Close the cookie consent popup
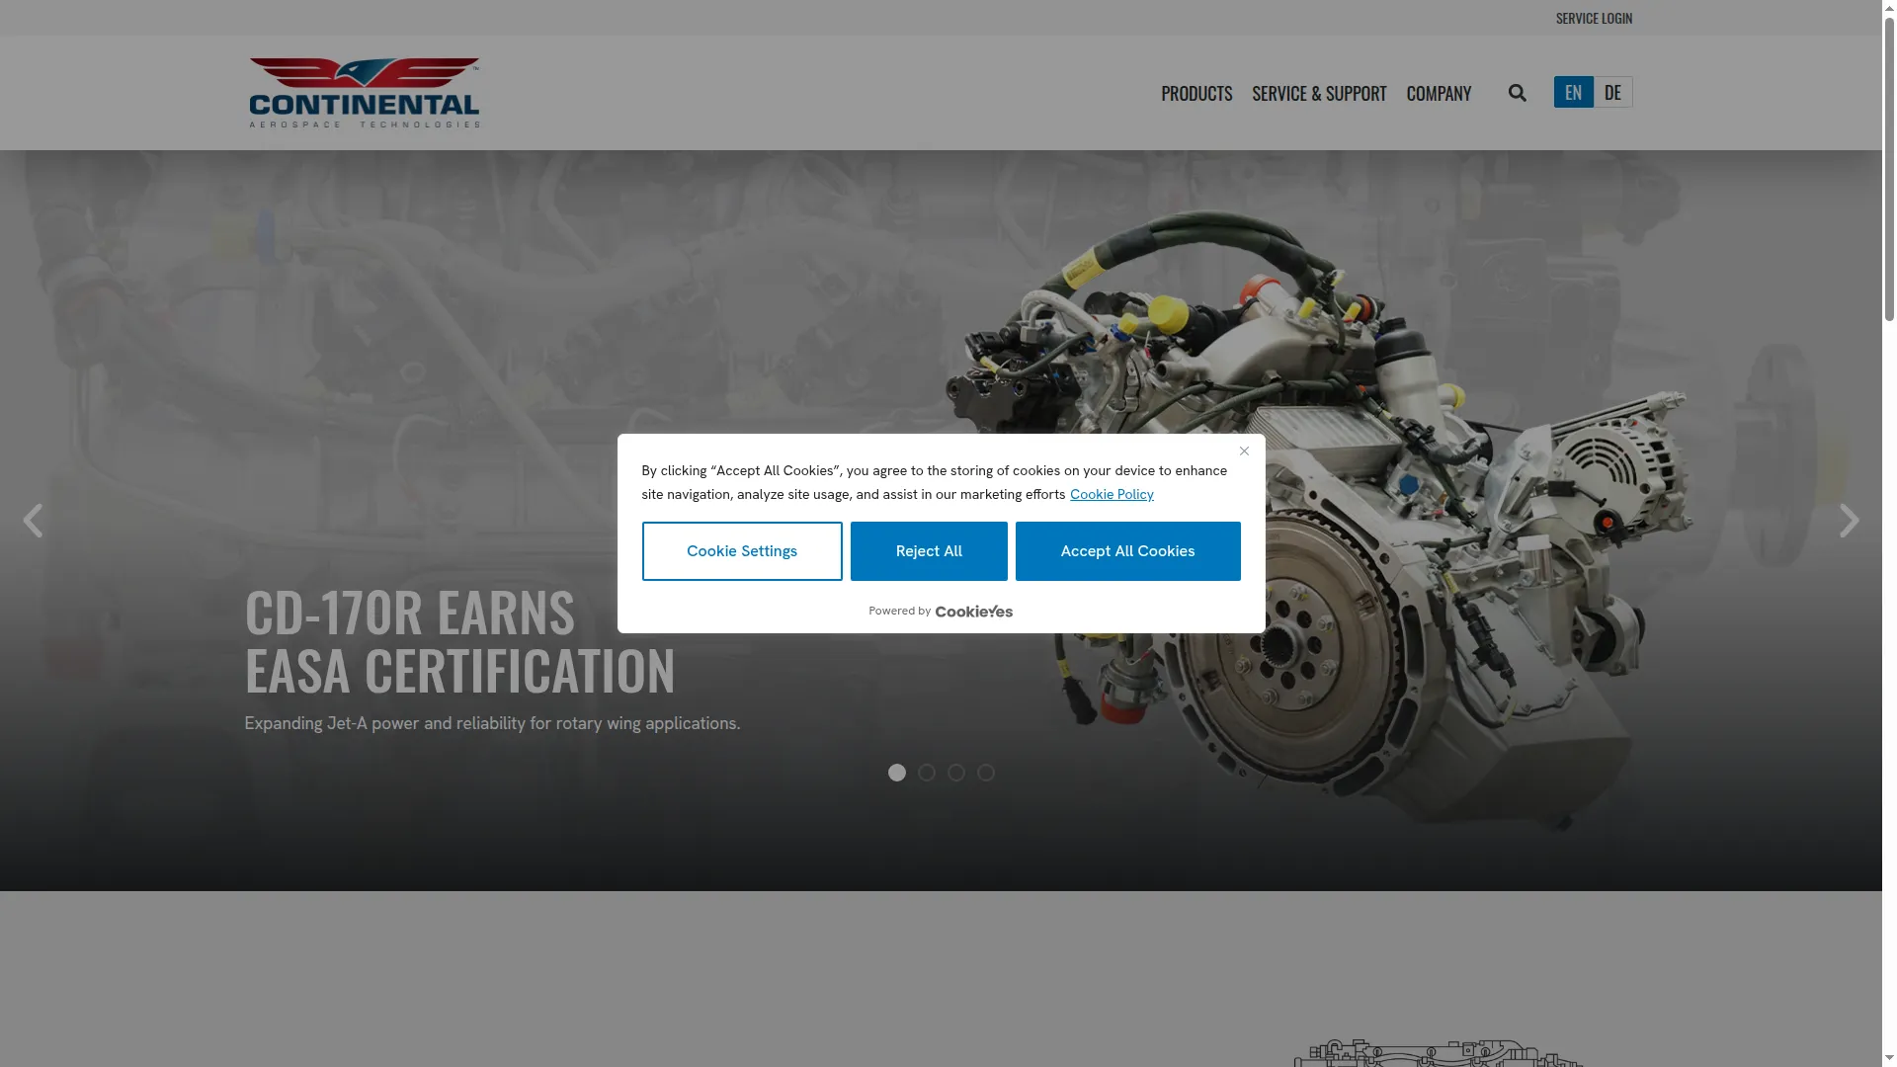Screen dimensions: 1897x1067 [x=1244, y=451]
